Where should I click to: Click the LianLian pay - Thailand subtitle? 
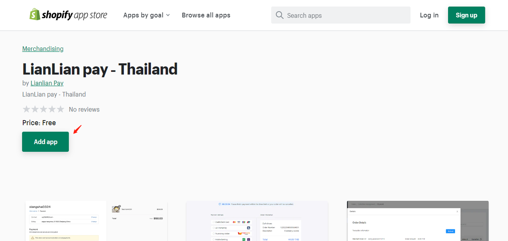[x=54, y=94]
